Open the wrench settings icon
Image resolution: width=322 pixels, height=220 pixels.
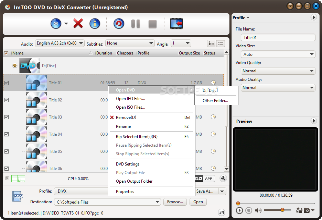point(223,179)
